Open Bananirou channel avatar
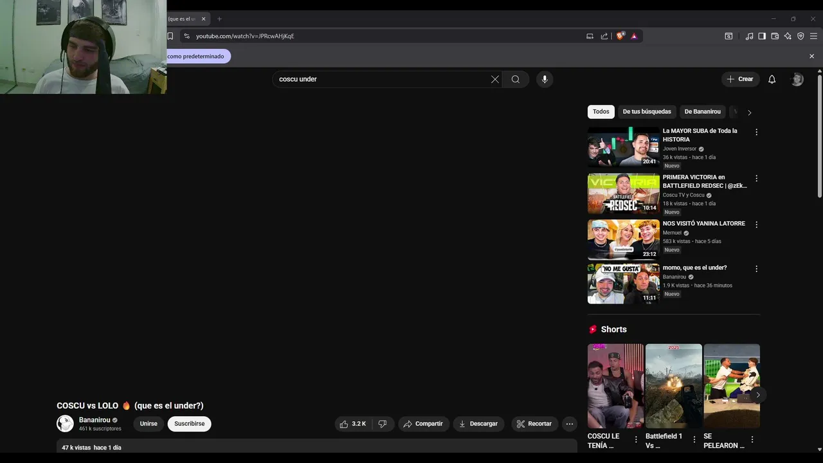823x463 pixels. click(x=65, y=424)
